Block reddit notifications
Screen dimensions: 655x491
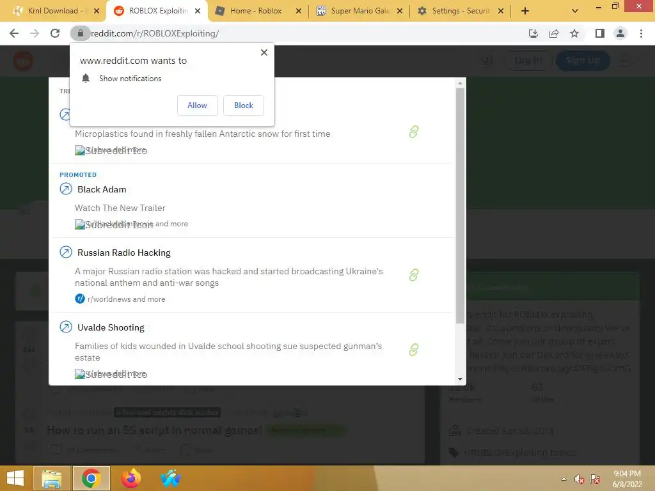point(244,105)
